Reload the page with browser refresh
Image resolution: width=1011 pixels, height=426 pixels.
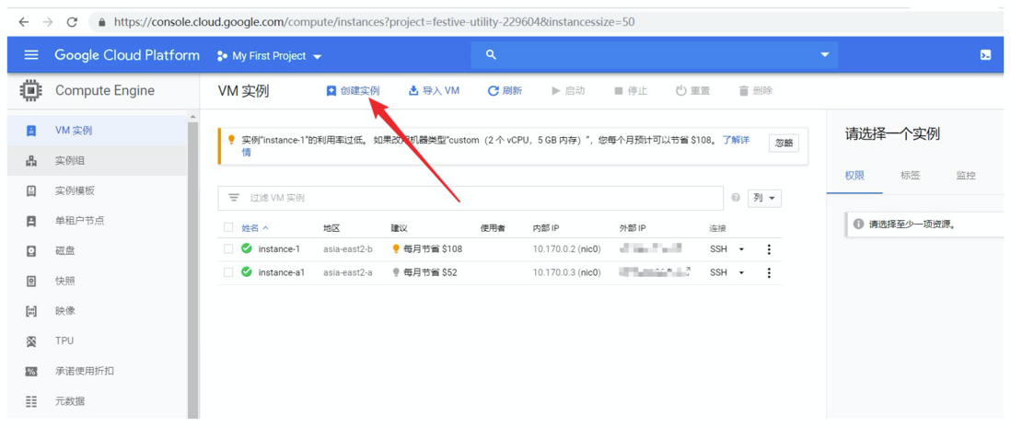72,22
